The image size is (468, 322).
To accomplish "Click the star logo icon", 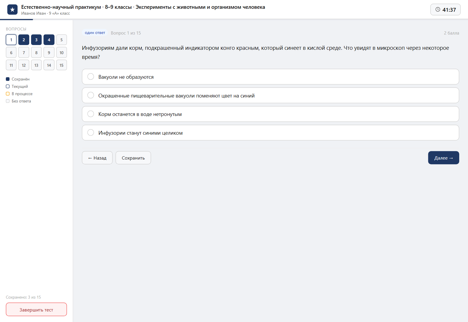I will pos(12,10).
